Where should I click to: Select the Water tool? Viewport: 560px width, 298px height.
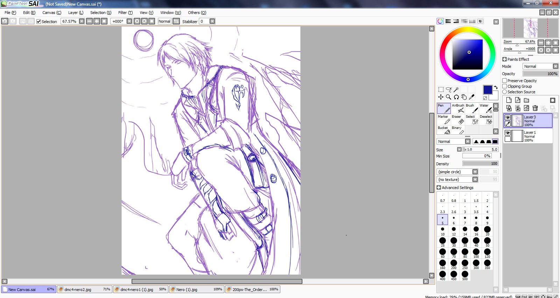pyautogui.click(x=486, y=108)
